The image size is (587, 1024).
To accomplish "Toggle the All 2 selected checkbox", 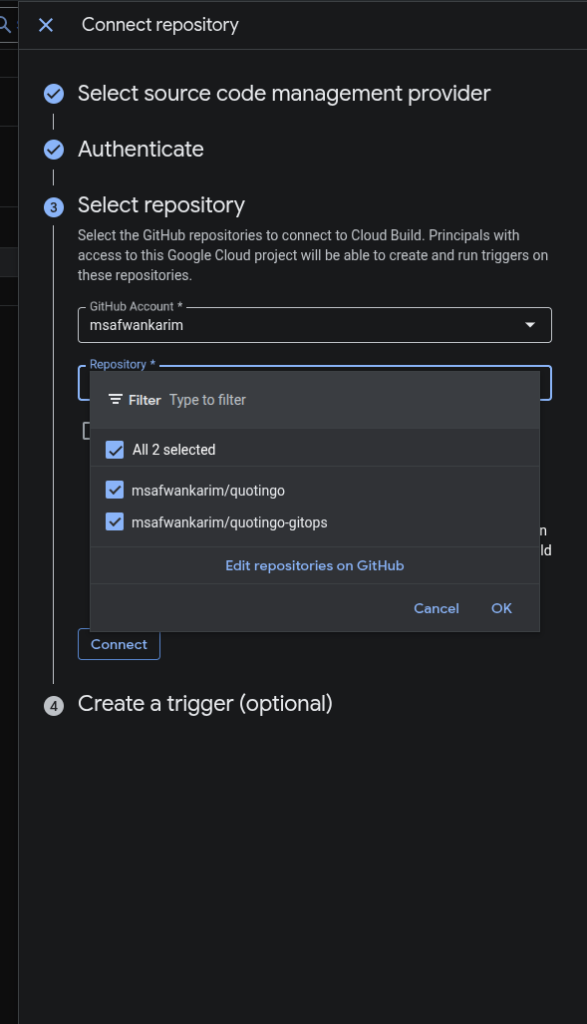I will click(x=115, y=450).
